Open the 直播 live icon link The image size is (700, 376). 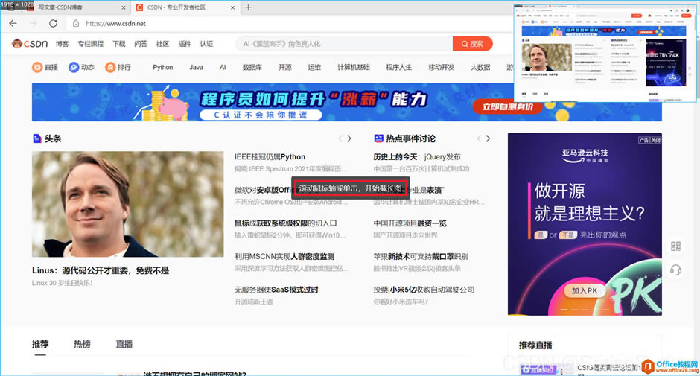(45, 67)
